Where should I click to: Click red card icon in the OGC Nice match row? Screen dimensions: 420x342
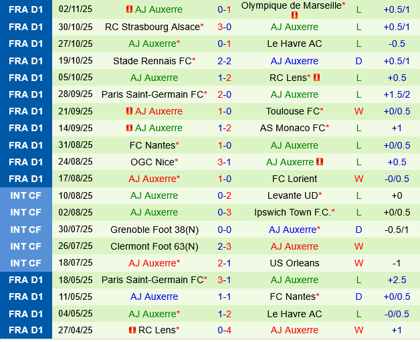click(x=320, y=162)
